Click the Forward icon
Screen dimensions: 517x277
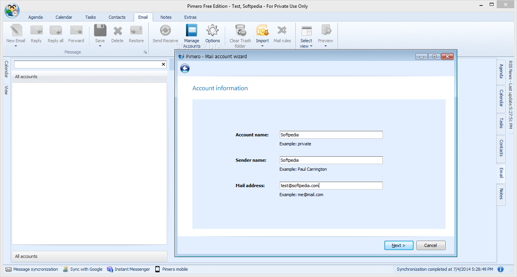click(x=76, y=30)
